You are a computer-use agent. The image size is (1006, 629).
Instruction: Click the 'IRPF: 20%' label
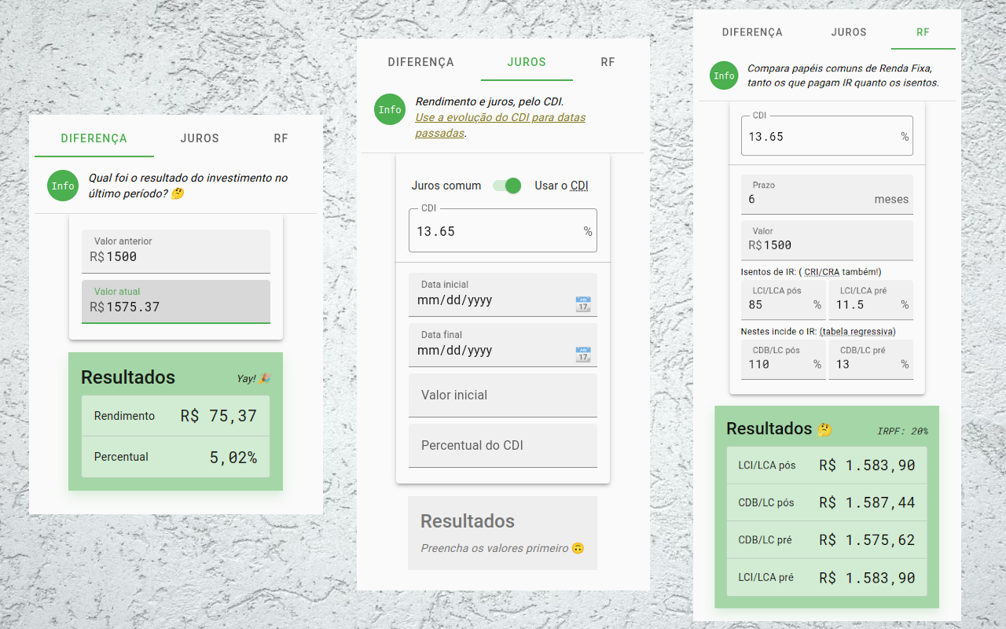click(x=902, y=432)
